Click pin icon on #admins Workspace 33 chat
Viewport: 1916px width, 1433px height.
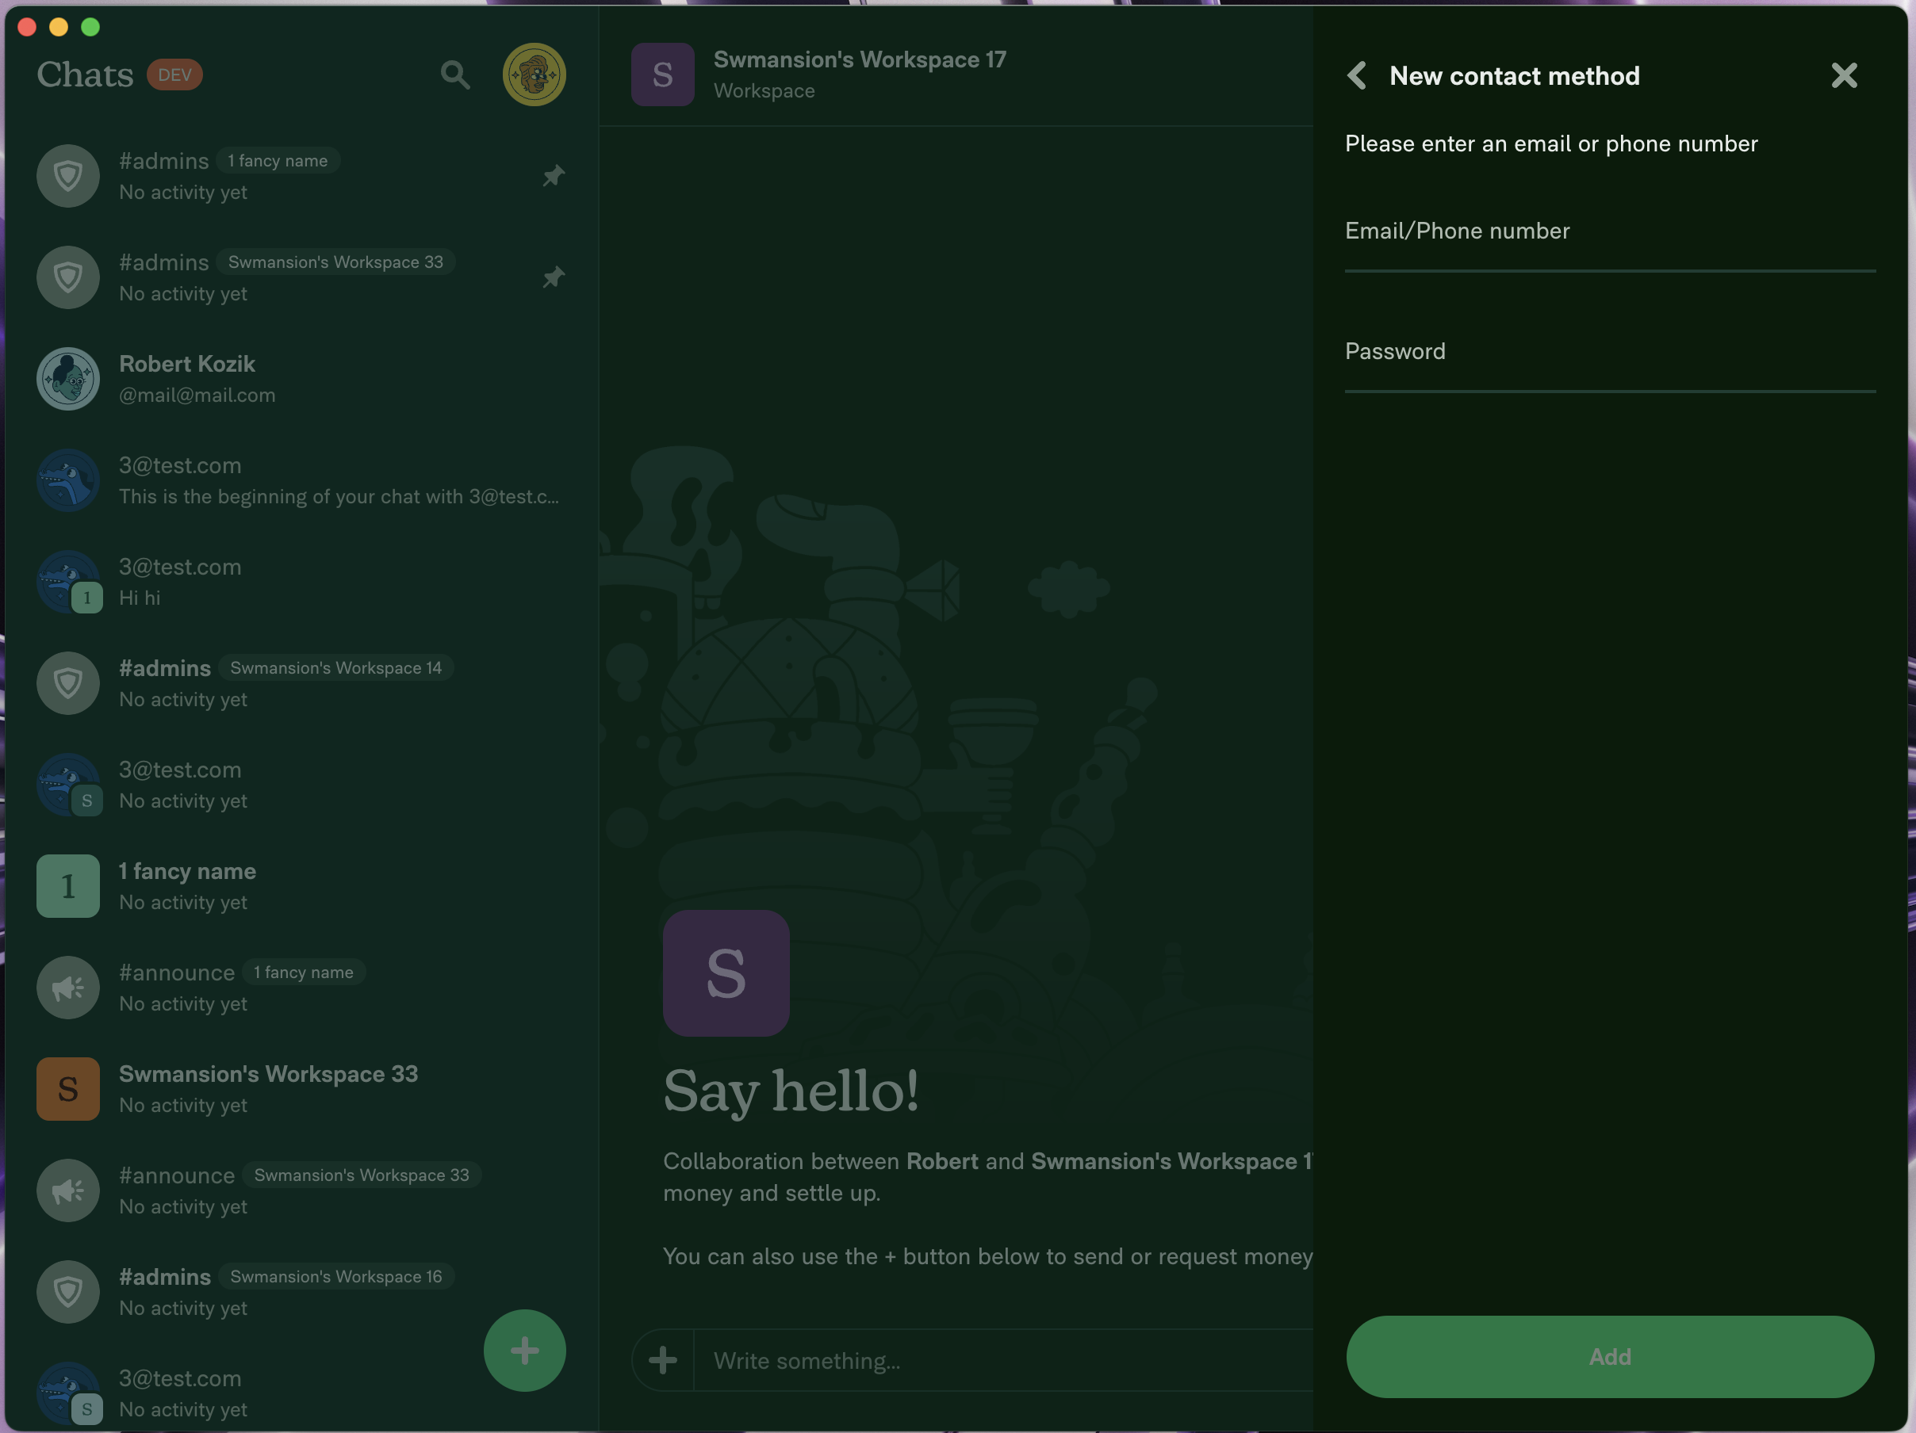[554, 277]
